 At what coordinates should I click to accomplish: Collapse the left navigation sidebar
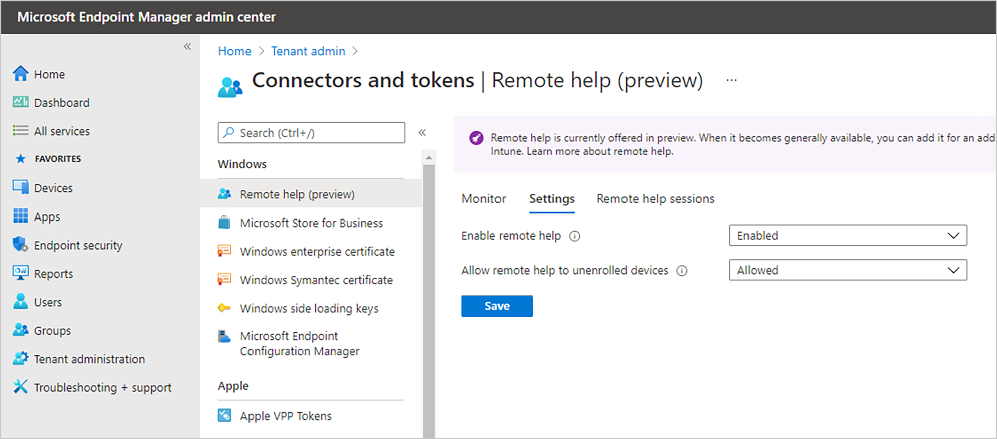point(187,47)
